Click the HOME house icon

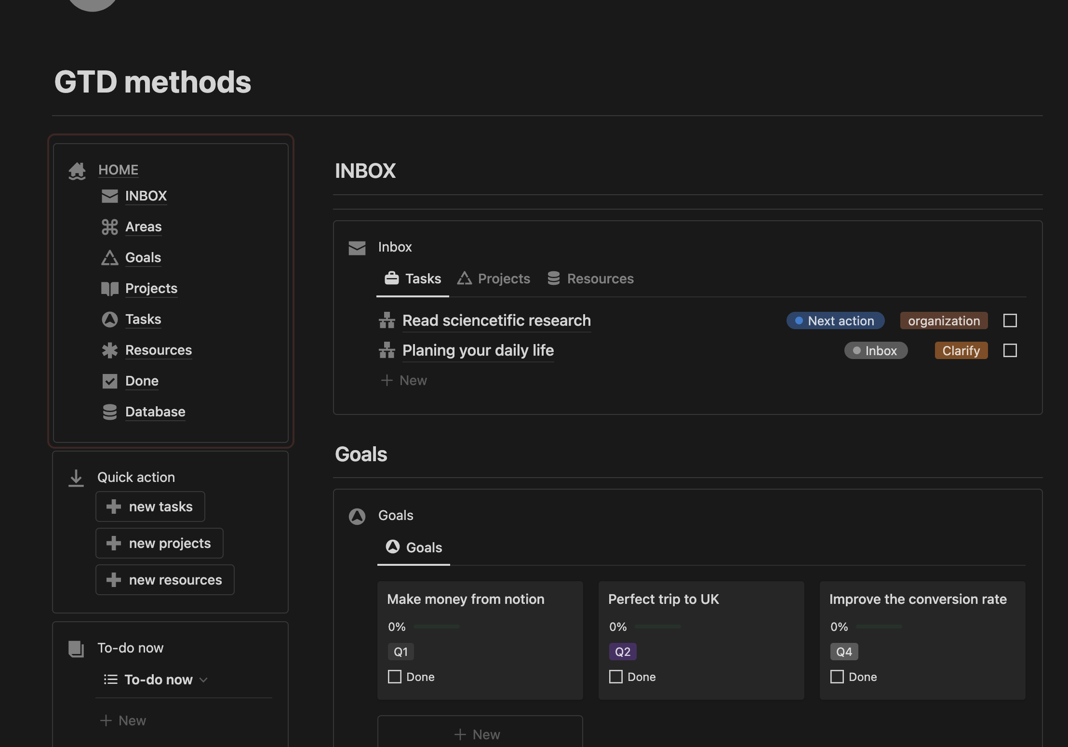77,171
